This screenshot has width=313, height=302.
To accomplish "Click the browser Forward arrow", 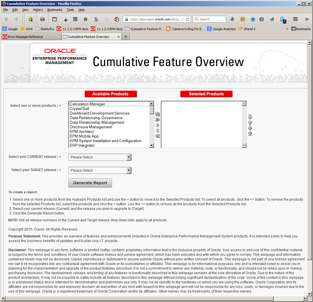I will (17, 19).
